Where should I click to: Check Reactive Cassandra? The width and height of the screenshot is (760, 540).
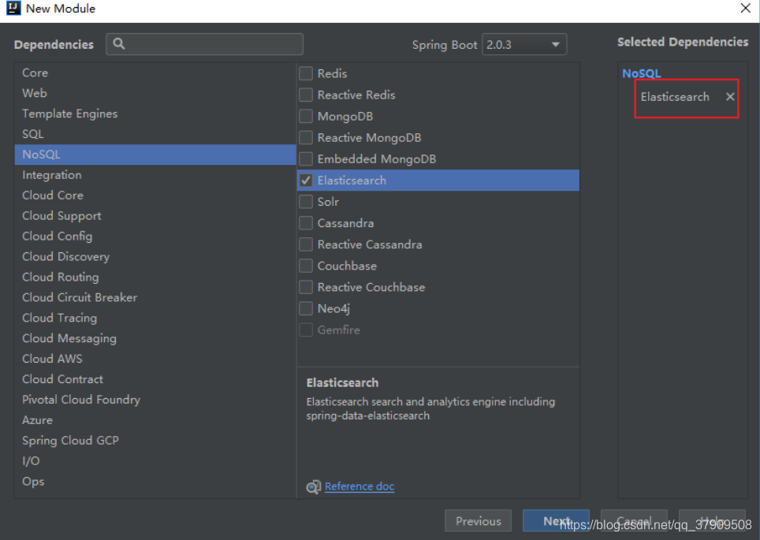[x=306, y=244]
